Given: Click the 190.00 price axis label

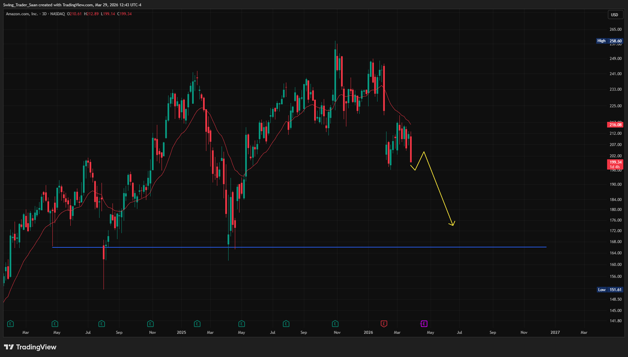Looking at the screenshot, I should [x=615, y=185].
